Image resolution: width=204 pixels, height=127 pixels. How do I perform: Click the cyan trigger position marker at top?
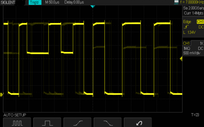pyautogui.click(x=92, y=6)
